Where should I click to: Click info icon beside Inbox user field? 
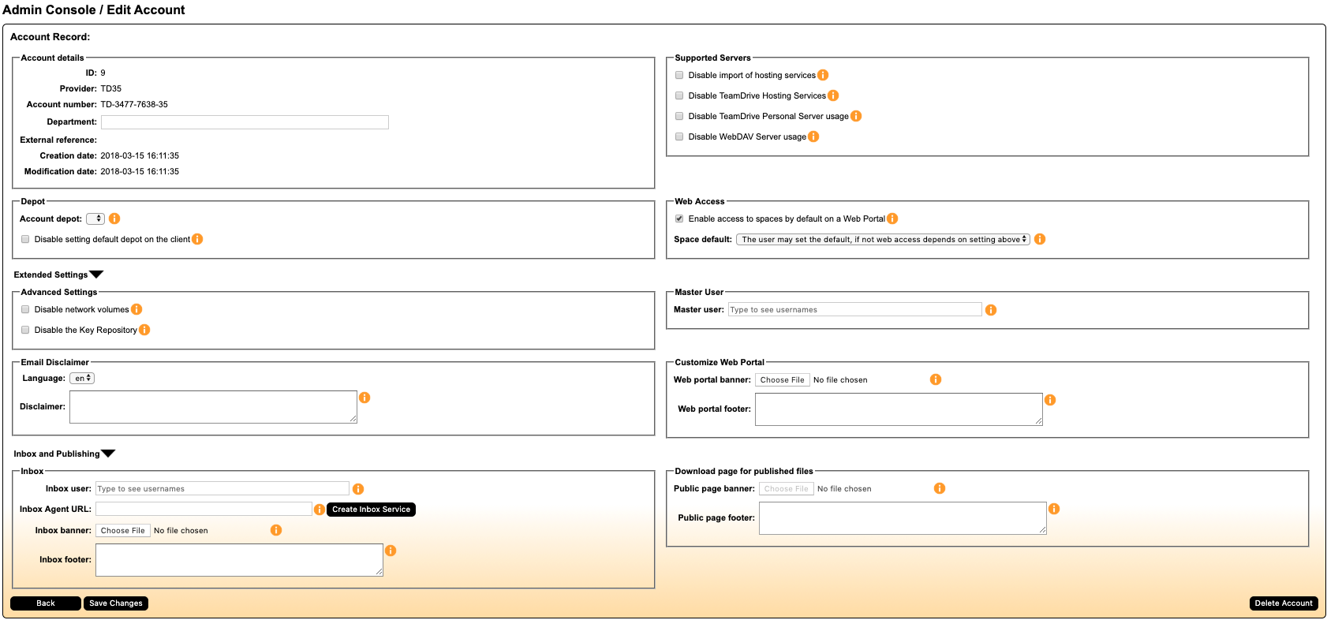coord(358,489)
